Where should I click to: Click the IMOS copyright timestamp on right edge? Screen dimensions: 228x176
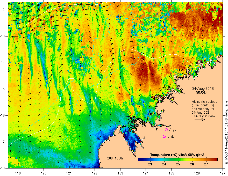226,133
